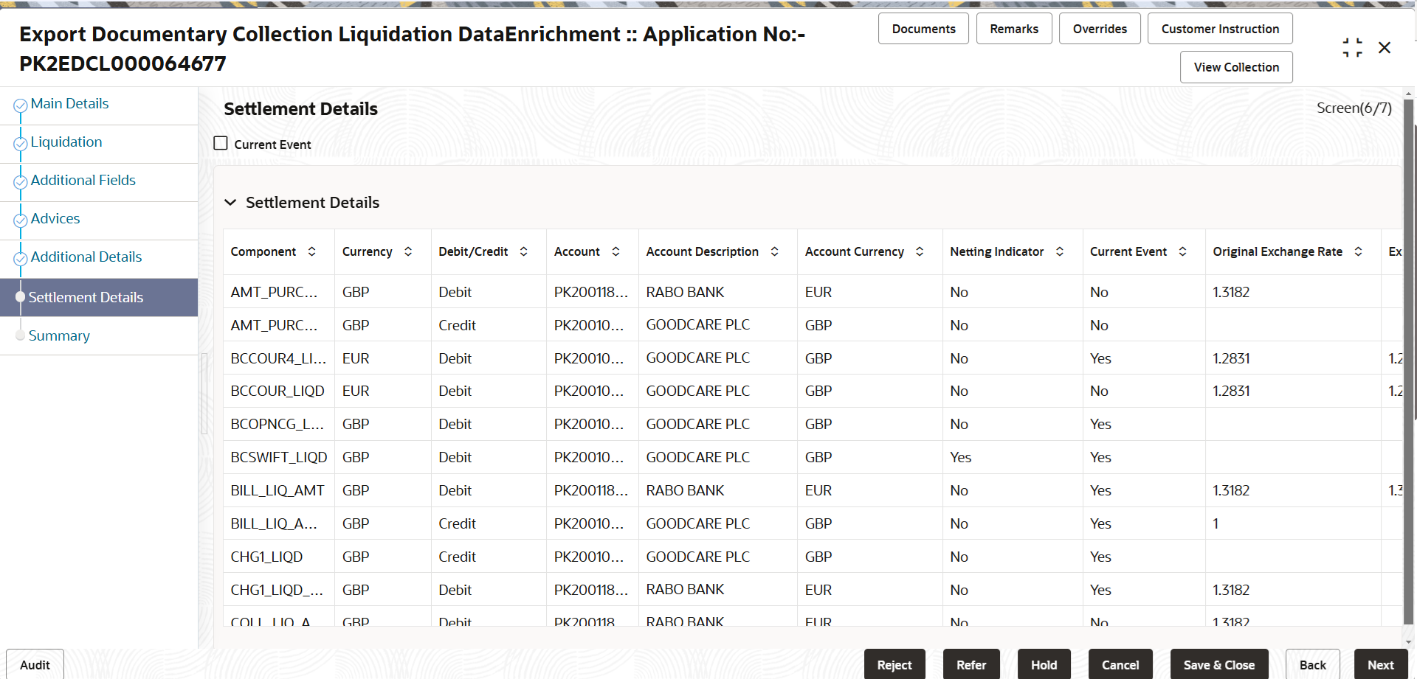
Task: Sort by Account Description using its arrows
Action: coord(775,251)
